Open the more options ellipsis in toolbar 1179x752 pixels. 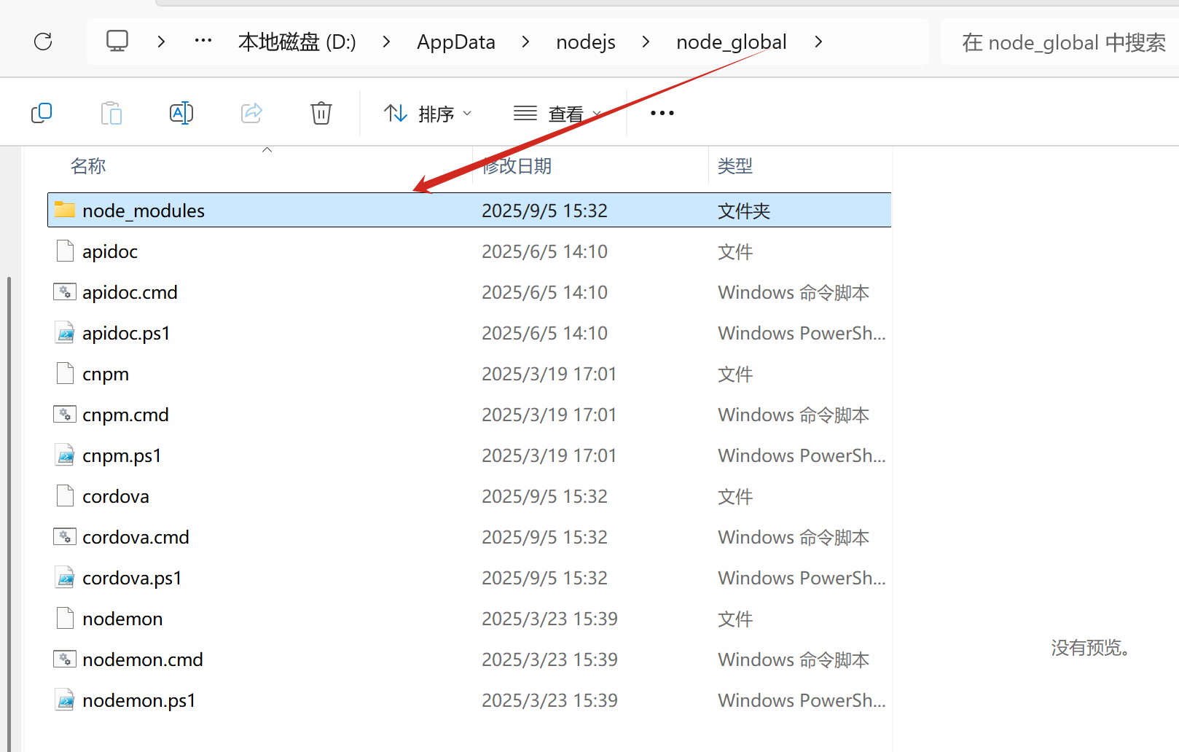point(662,113)
